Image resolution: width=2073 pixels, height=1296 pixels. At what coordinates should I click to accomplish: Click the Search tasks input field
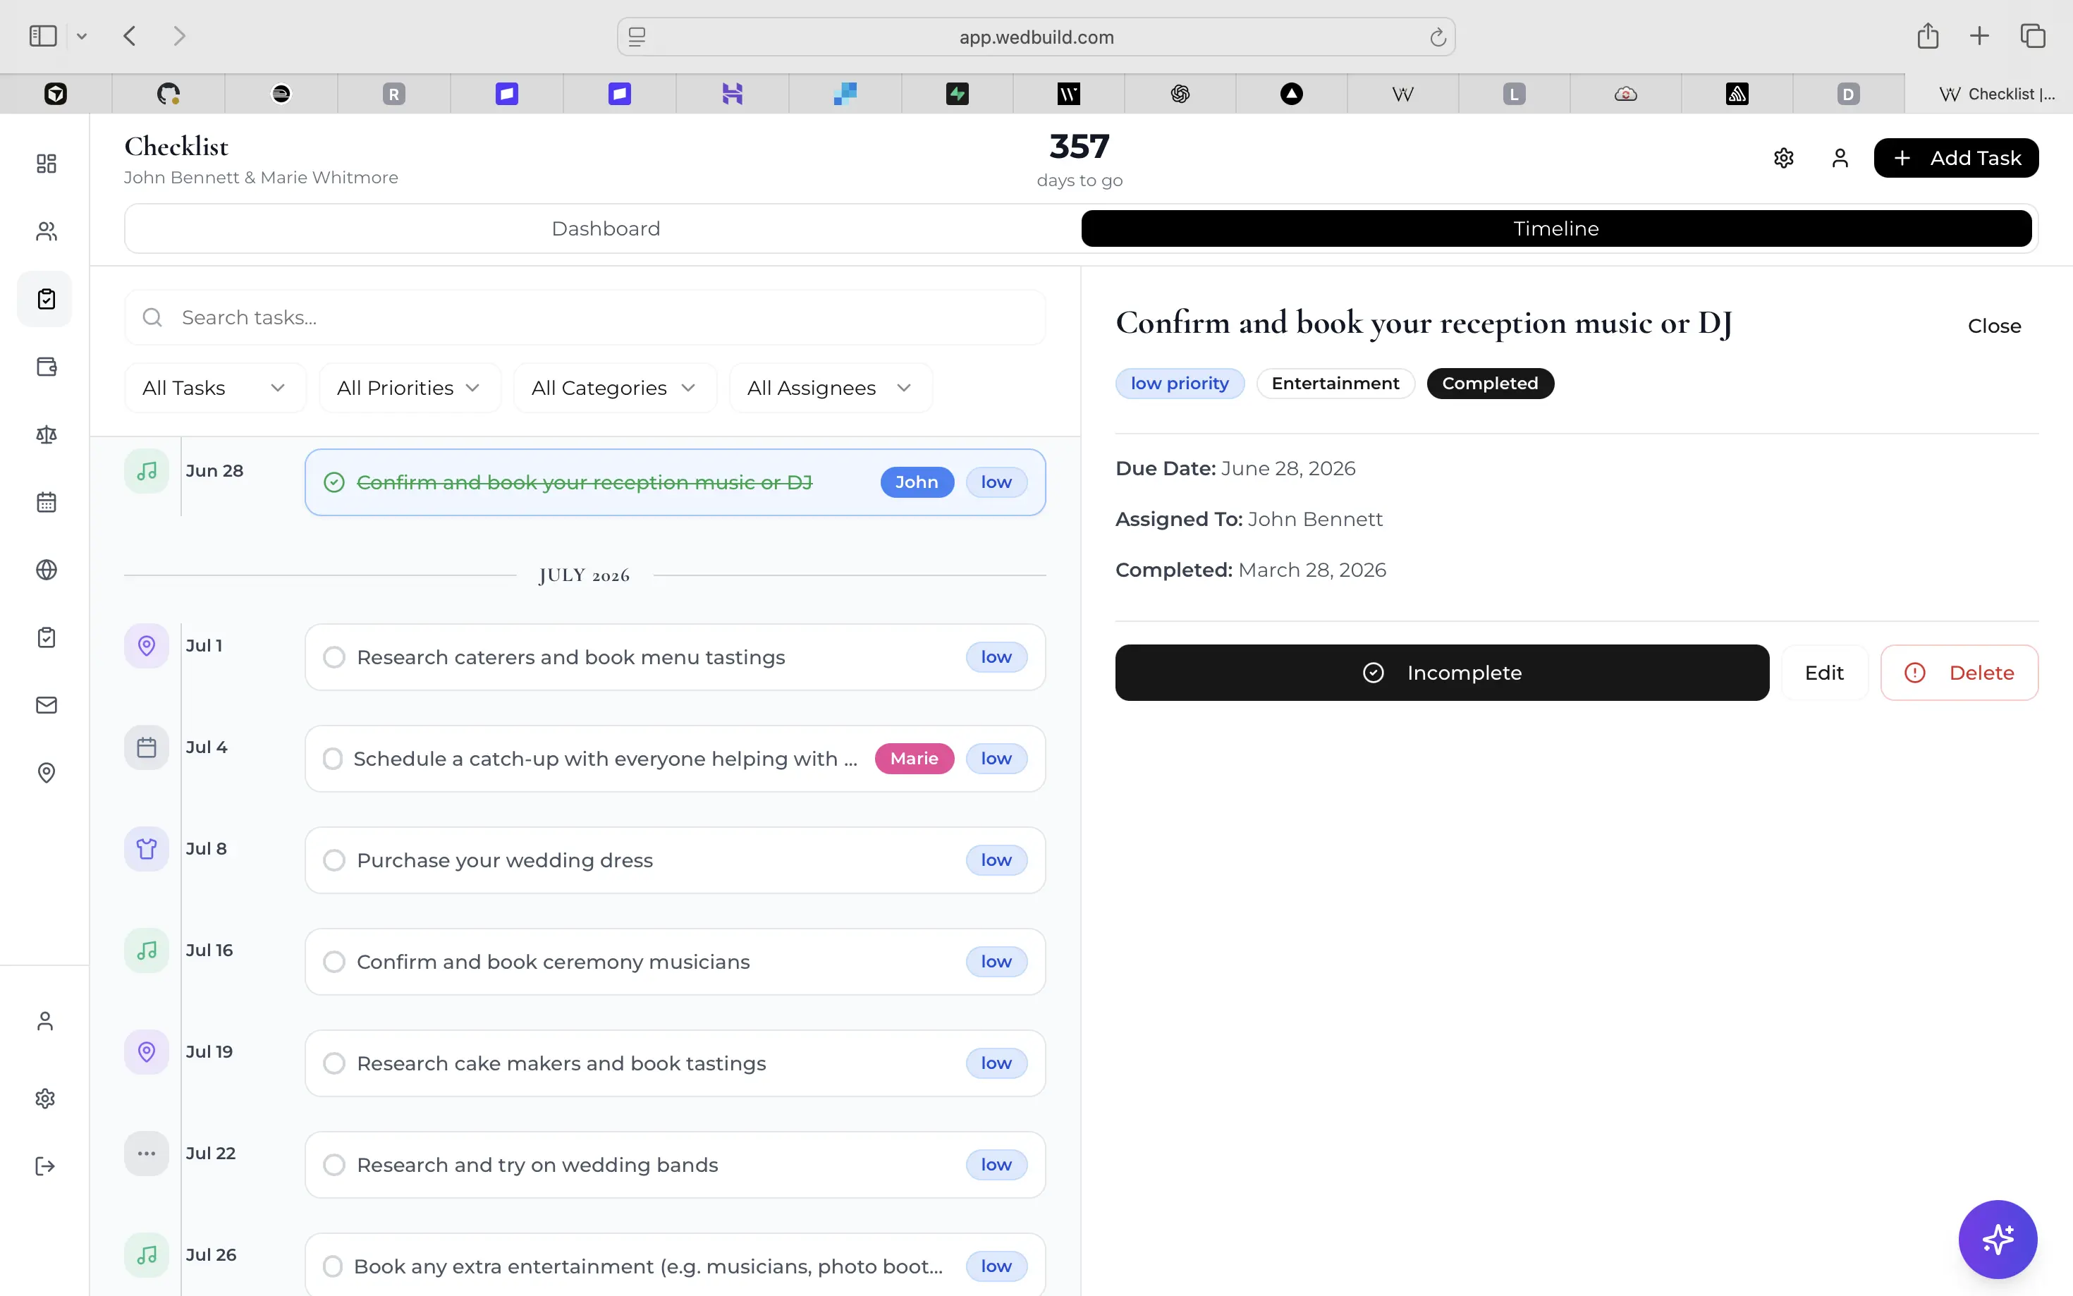585,318
